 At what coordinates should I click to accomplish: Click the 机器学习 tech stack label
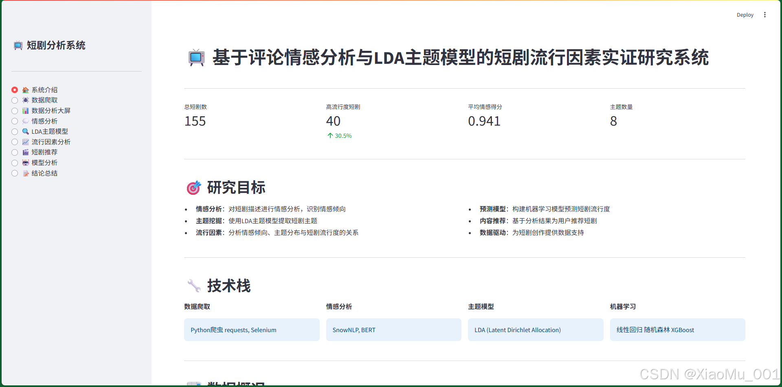point(623,307)
